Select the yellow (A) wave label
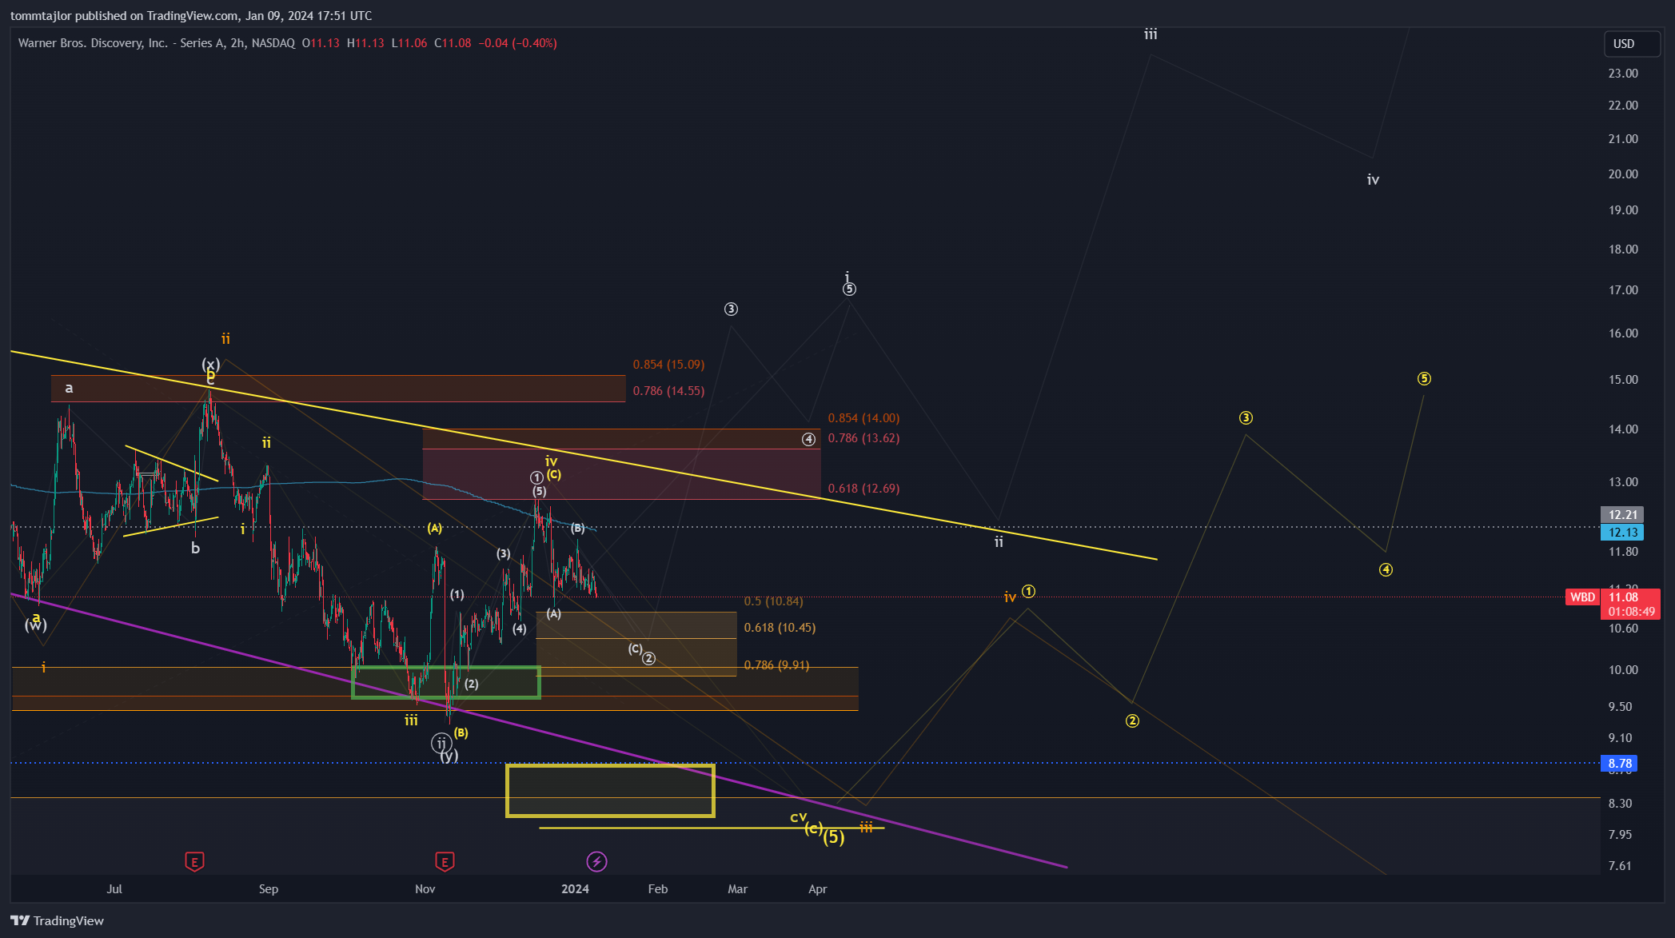This screenshot has height=938, width=1675. pyautogui.click(x=434, y=529)
